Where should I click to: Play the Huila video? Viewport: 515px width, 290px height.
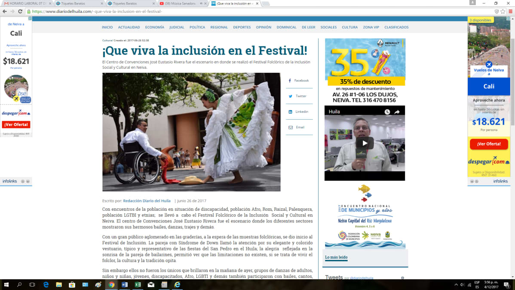365,143
